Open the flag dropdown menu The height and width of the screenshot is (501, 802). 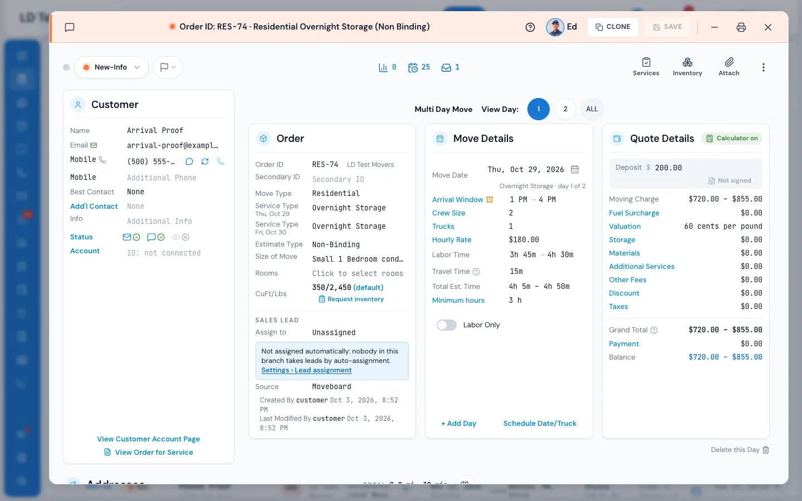(168, 67)
